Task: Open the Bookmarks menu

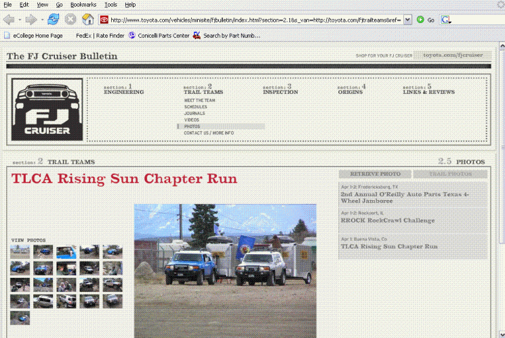Action: point(83,5)
